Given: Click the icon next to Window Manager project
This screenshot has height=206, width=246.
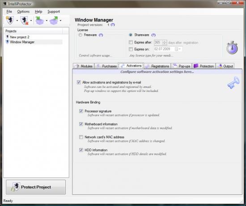Looking at the screenshot, I should pos(7,42).
